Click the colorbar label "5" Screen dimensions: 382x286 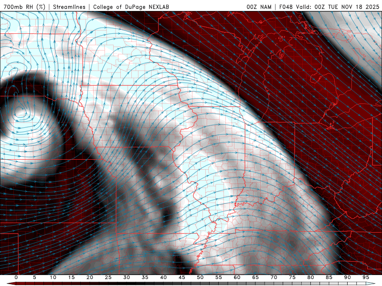[34, 277]
